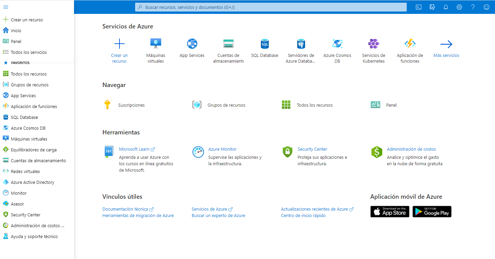Open Azure Cosmos DB service icon

[337, 44]
